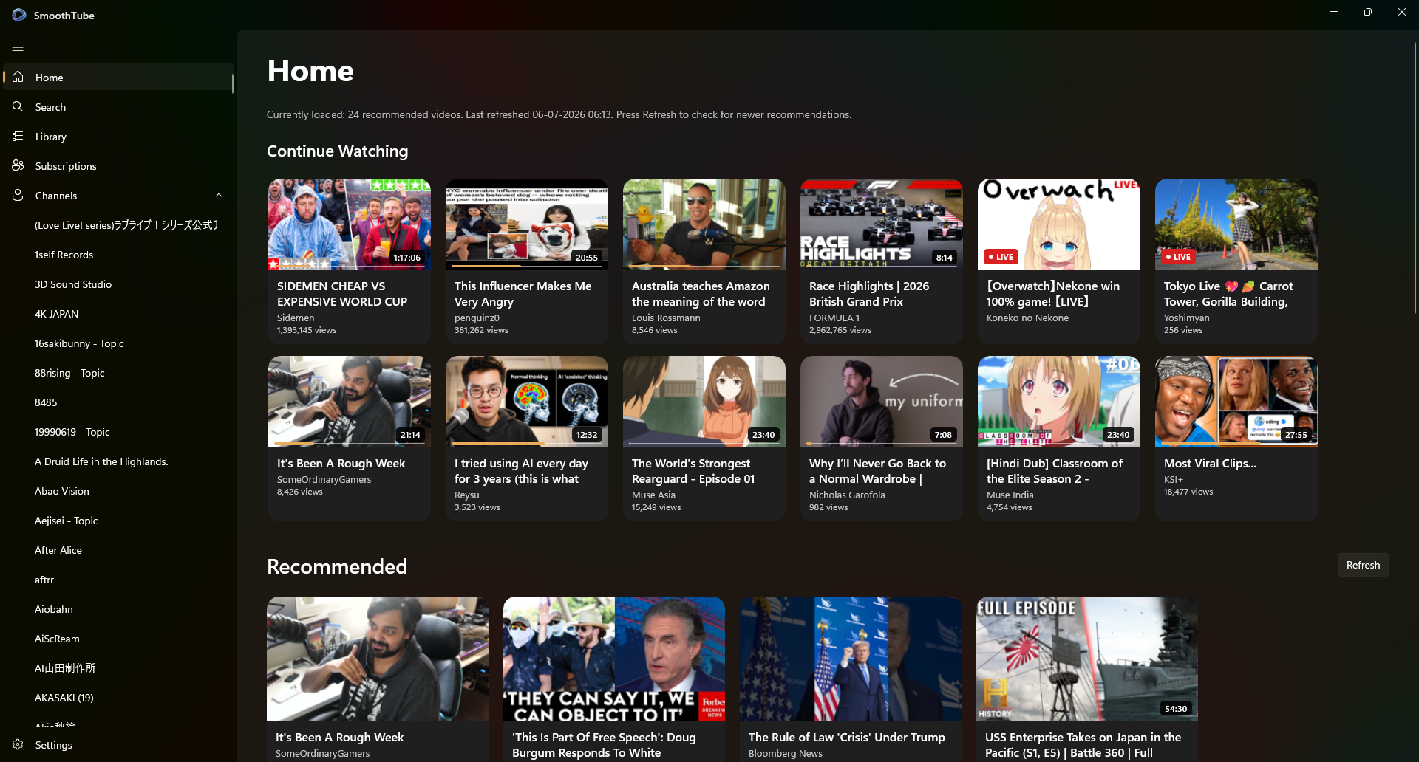Click progress bar on Nicholas Garofola video
The image size is (1419, 762).
[x=882, y=444]
